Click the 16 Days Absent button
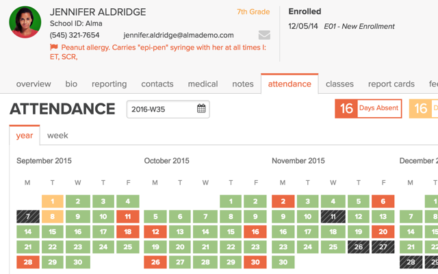Viewport: 438px width, 274px height. point(368,109)
